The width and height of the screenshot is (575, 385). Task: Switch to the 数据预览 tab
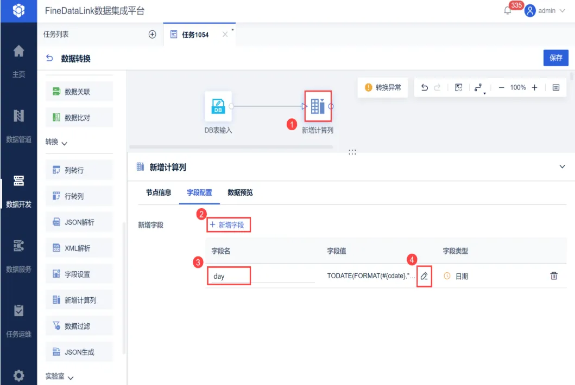point(240,193)
